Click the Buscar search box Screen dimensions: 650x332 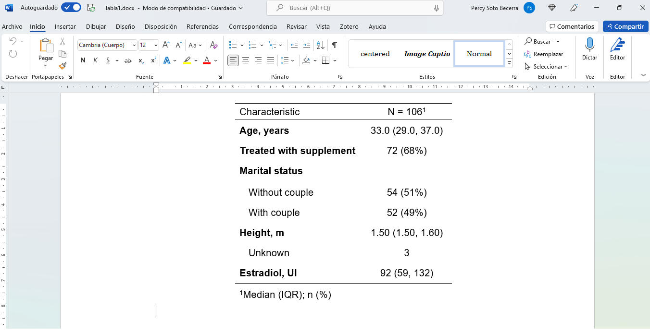pos(355,8)
